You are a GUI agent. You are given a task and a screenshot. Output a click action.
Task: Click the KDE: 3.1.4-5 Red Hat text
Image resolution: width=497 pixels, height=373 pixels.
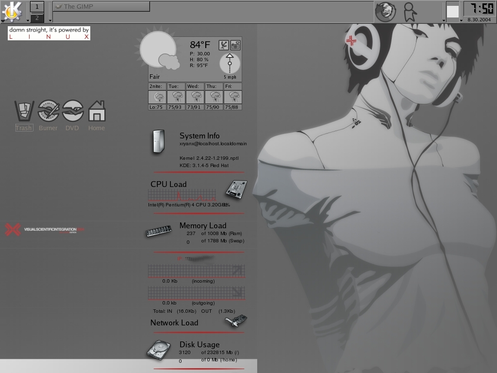coord(204,166)
